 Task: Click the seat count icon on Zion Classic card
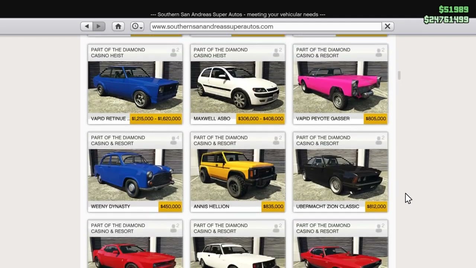(380, 140)
